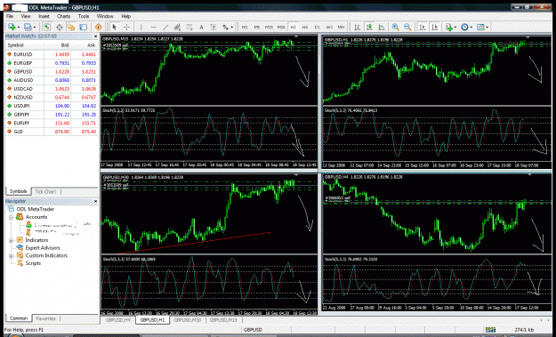Close the Navigator panel

click(x=95, y=201)
